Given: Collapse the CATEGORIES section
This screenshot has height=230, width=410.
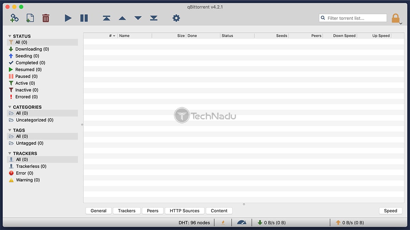Looking at the screenshot, I should pyautogui.click(x=10, y=107).
